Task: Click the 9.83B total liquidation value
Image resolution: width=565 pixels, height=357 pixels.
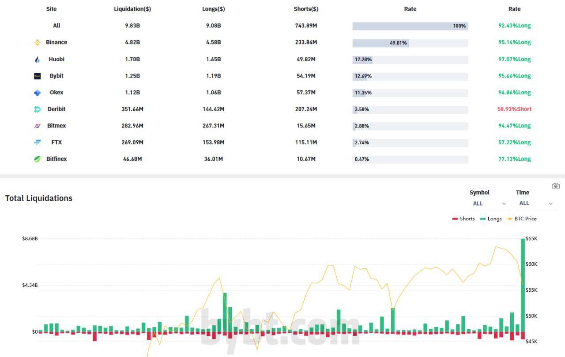Action: click(132, 26)
